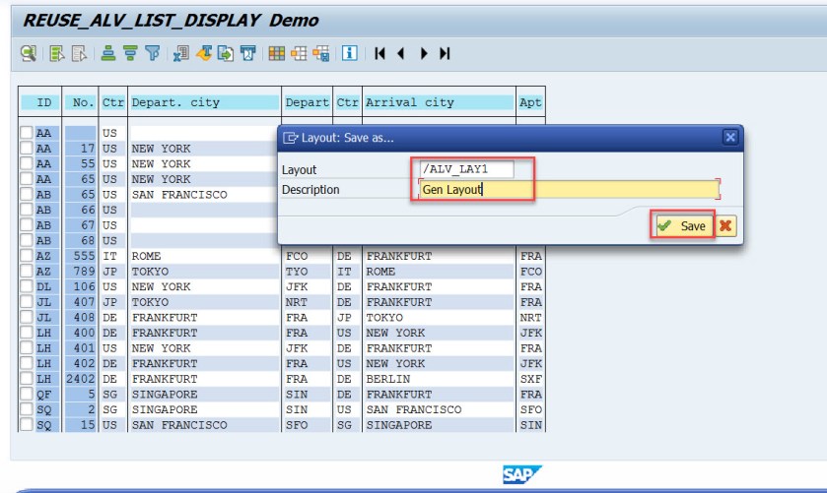Click the Select All rows icon
Image resolution: width=827 pixels, height=493 pixels.
56,53
